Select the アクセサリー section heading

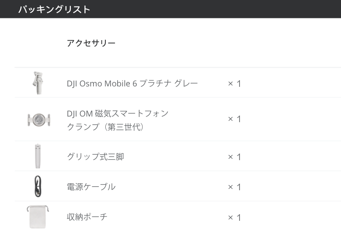click(91, 43)
